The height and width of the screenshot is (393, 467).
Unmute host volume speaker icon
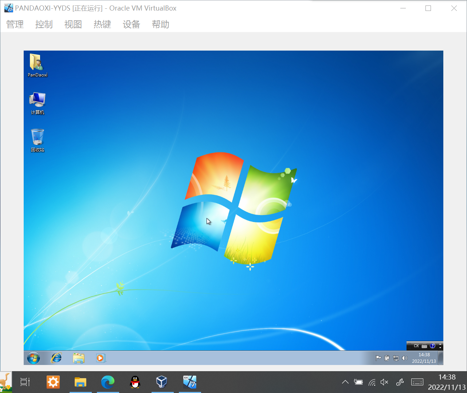[384, 382]
